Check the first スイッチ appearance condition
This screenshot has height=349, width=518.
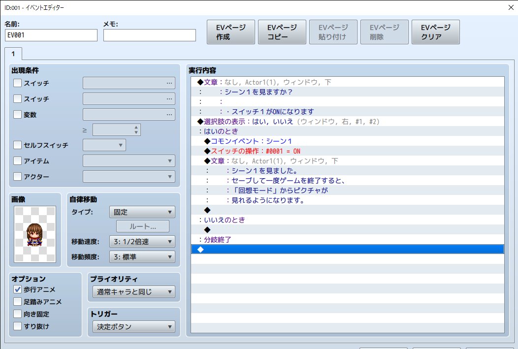tap(17, 83)
